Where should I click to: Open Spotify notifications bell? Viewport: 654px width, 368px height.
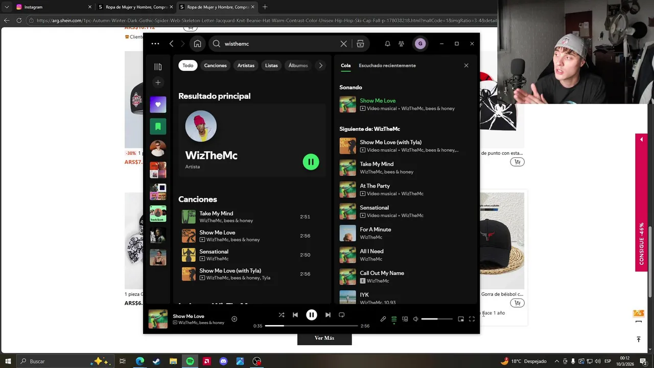coord(387,44)
